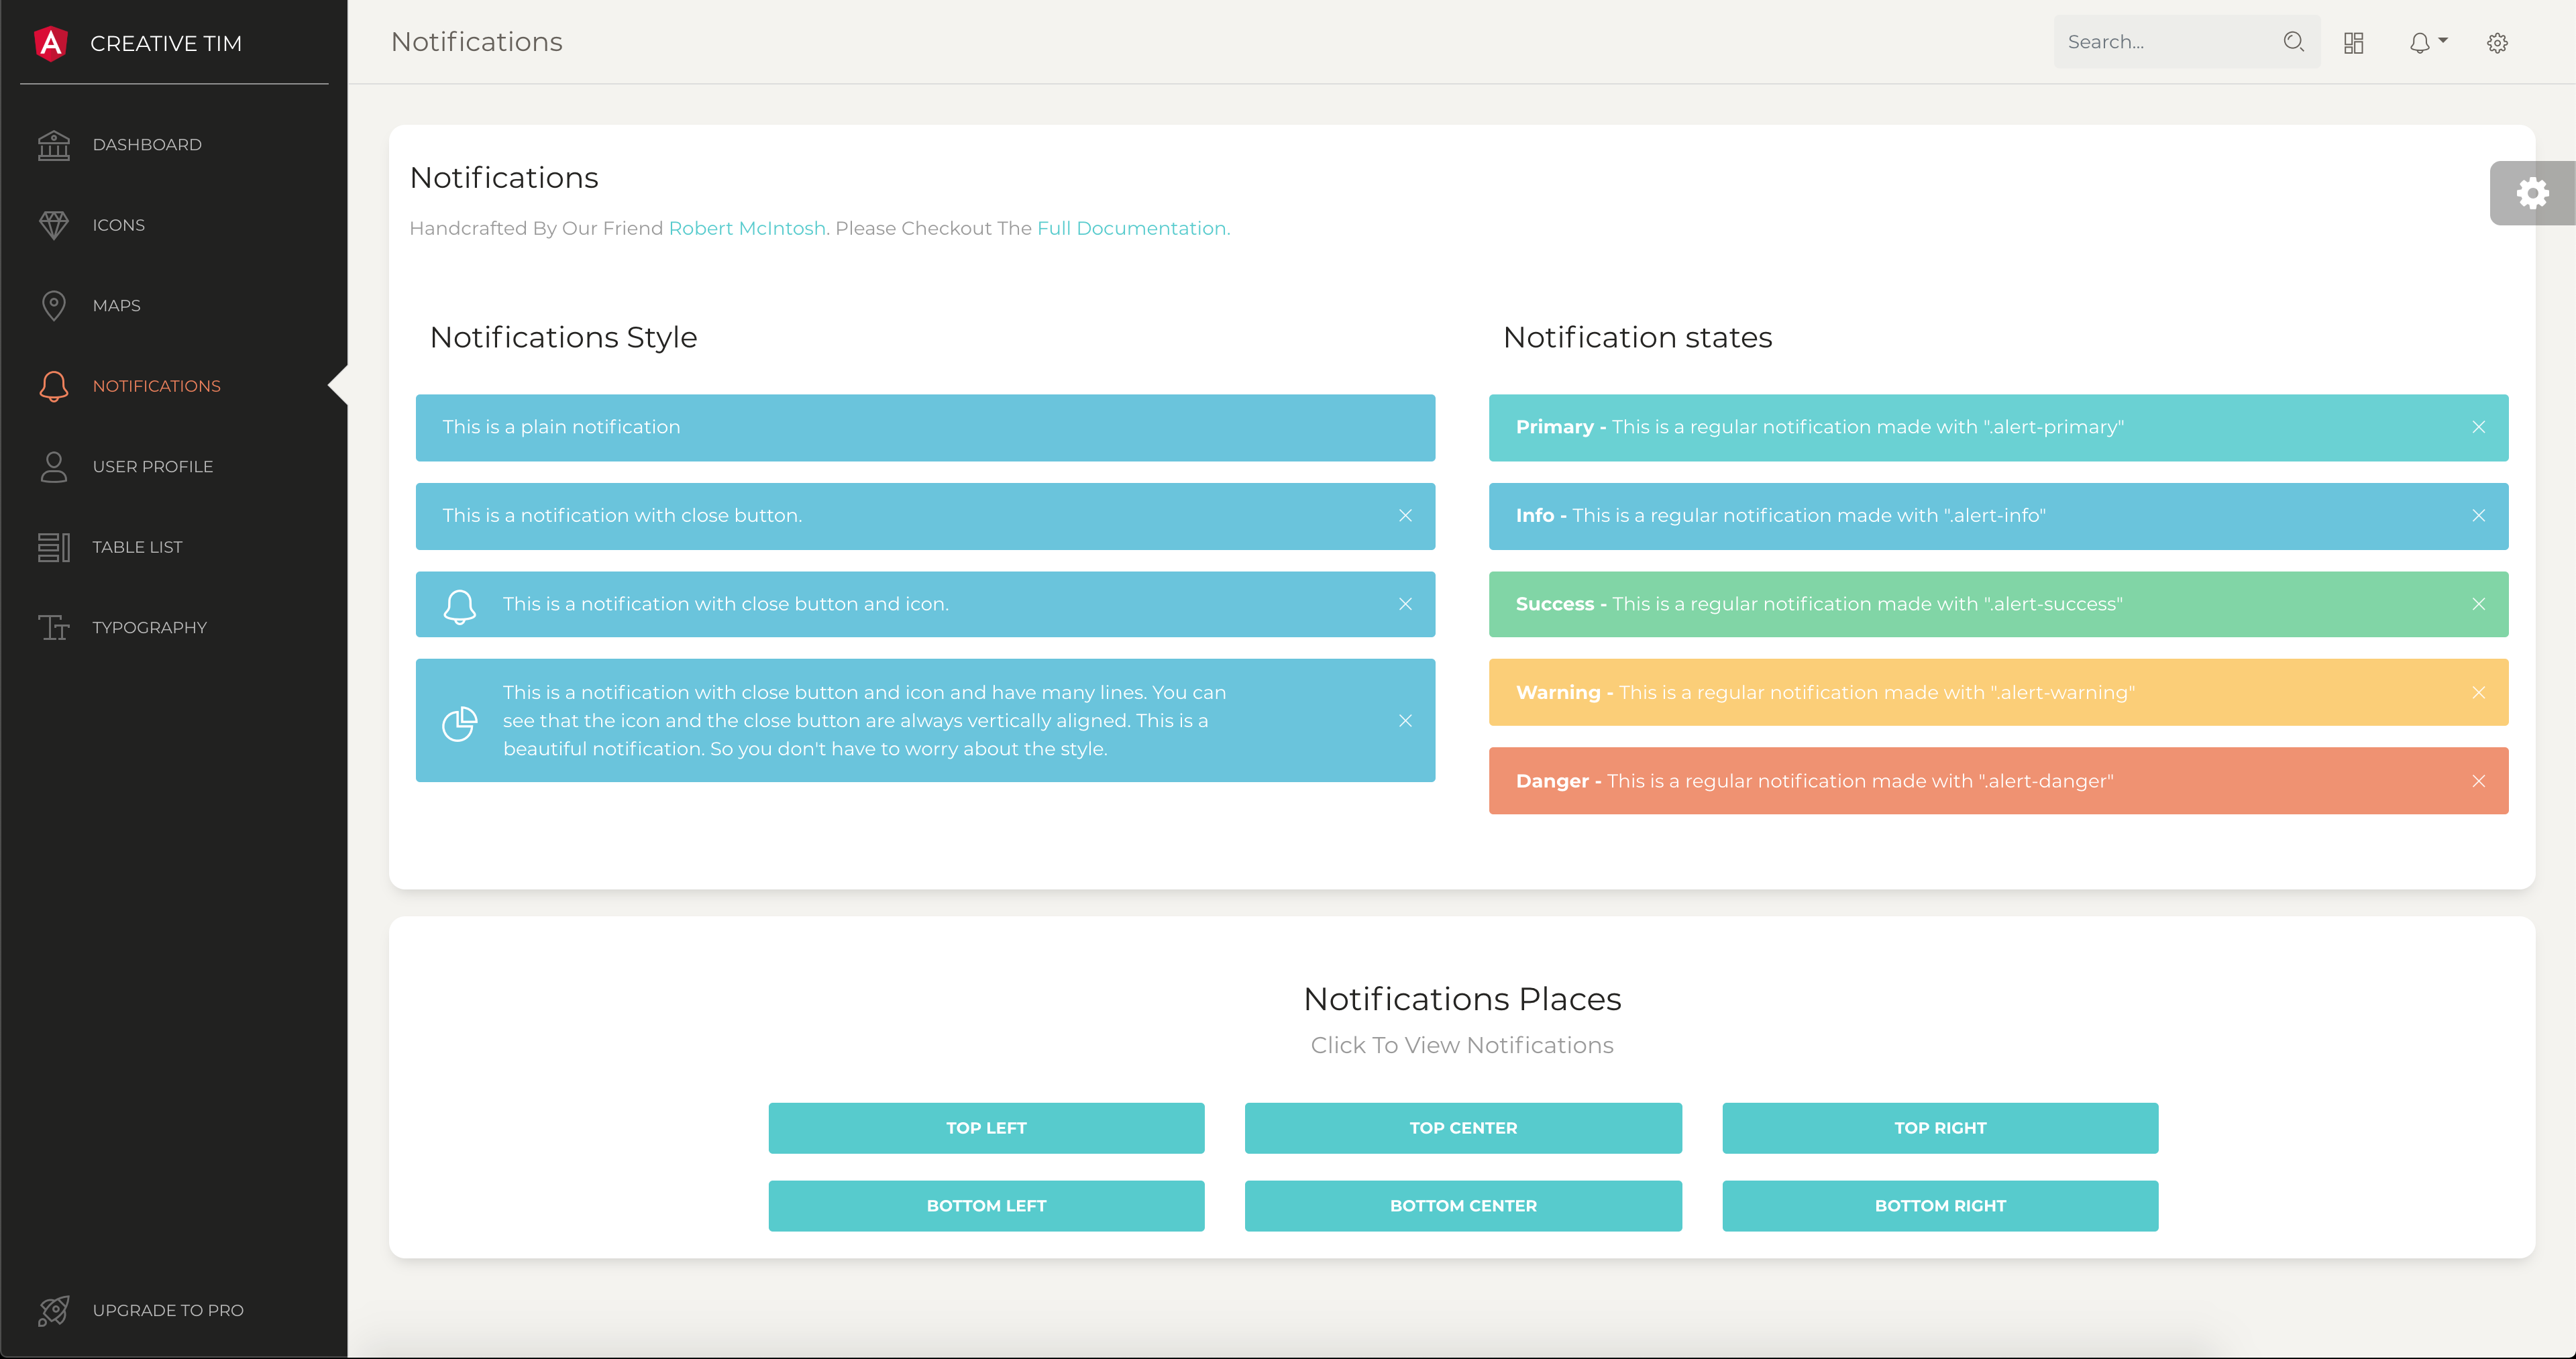Close the Warning notification
This screenshot has height=1359, width=2576.
tap(2479, 692)
